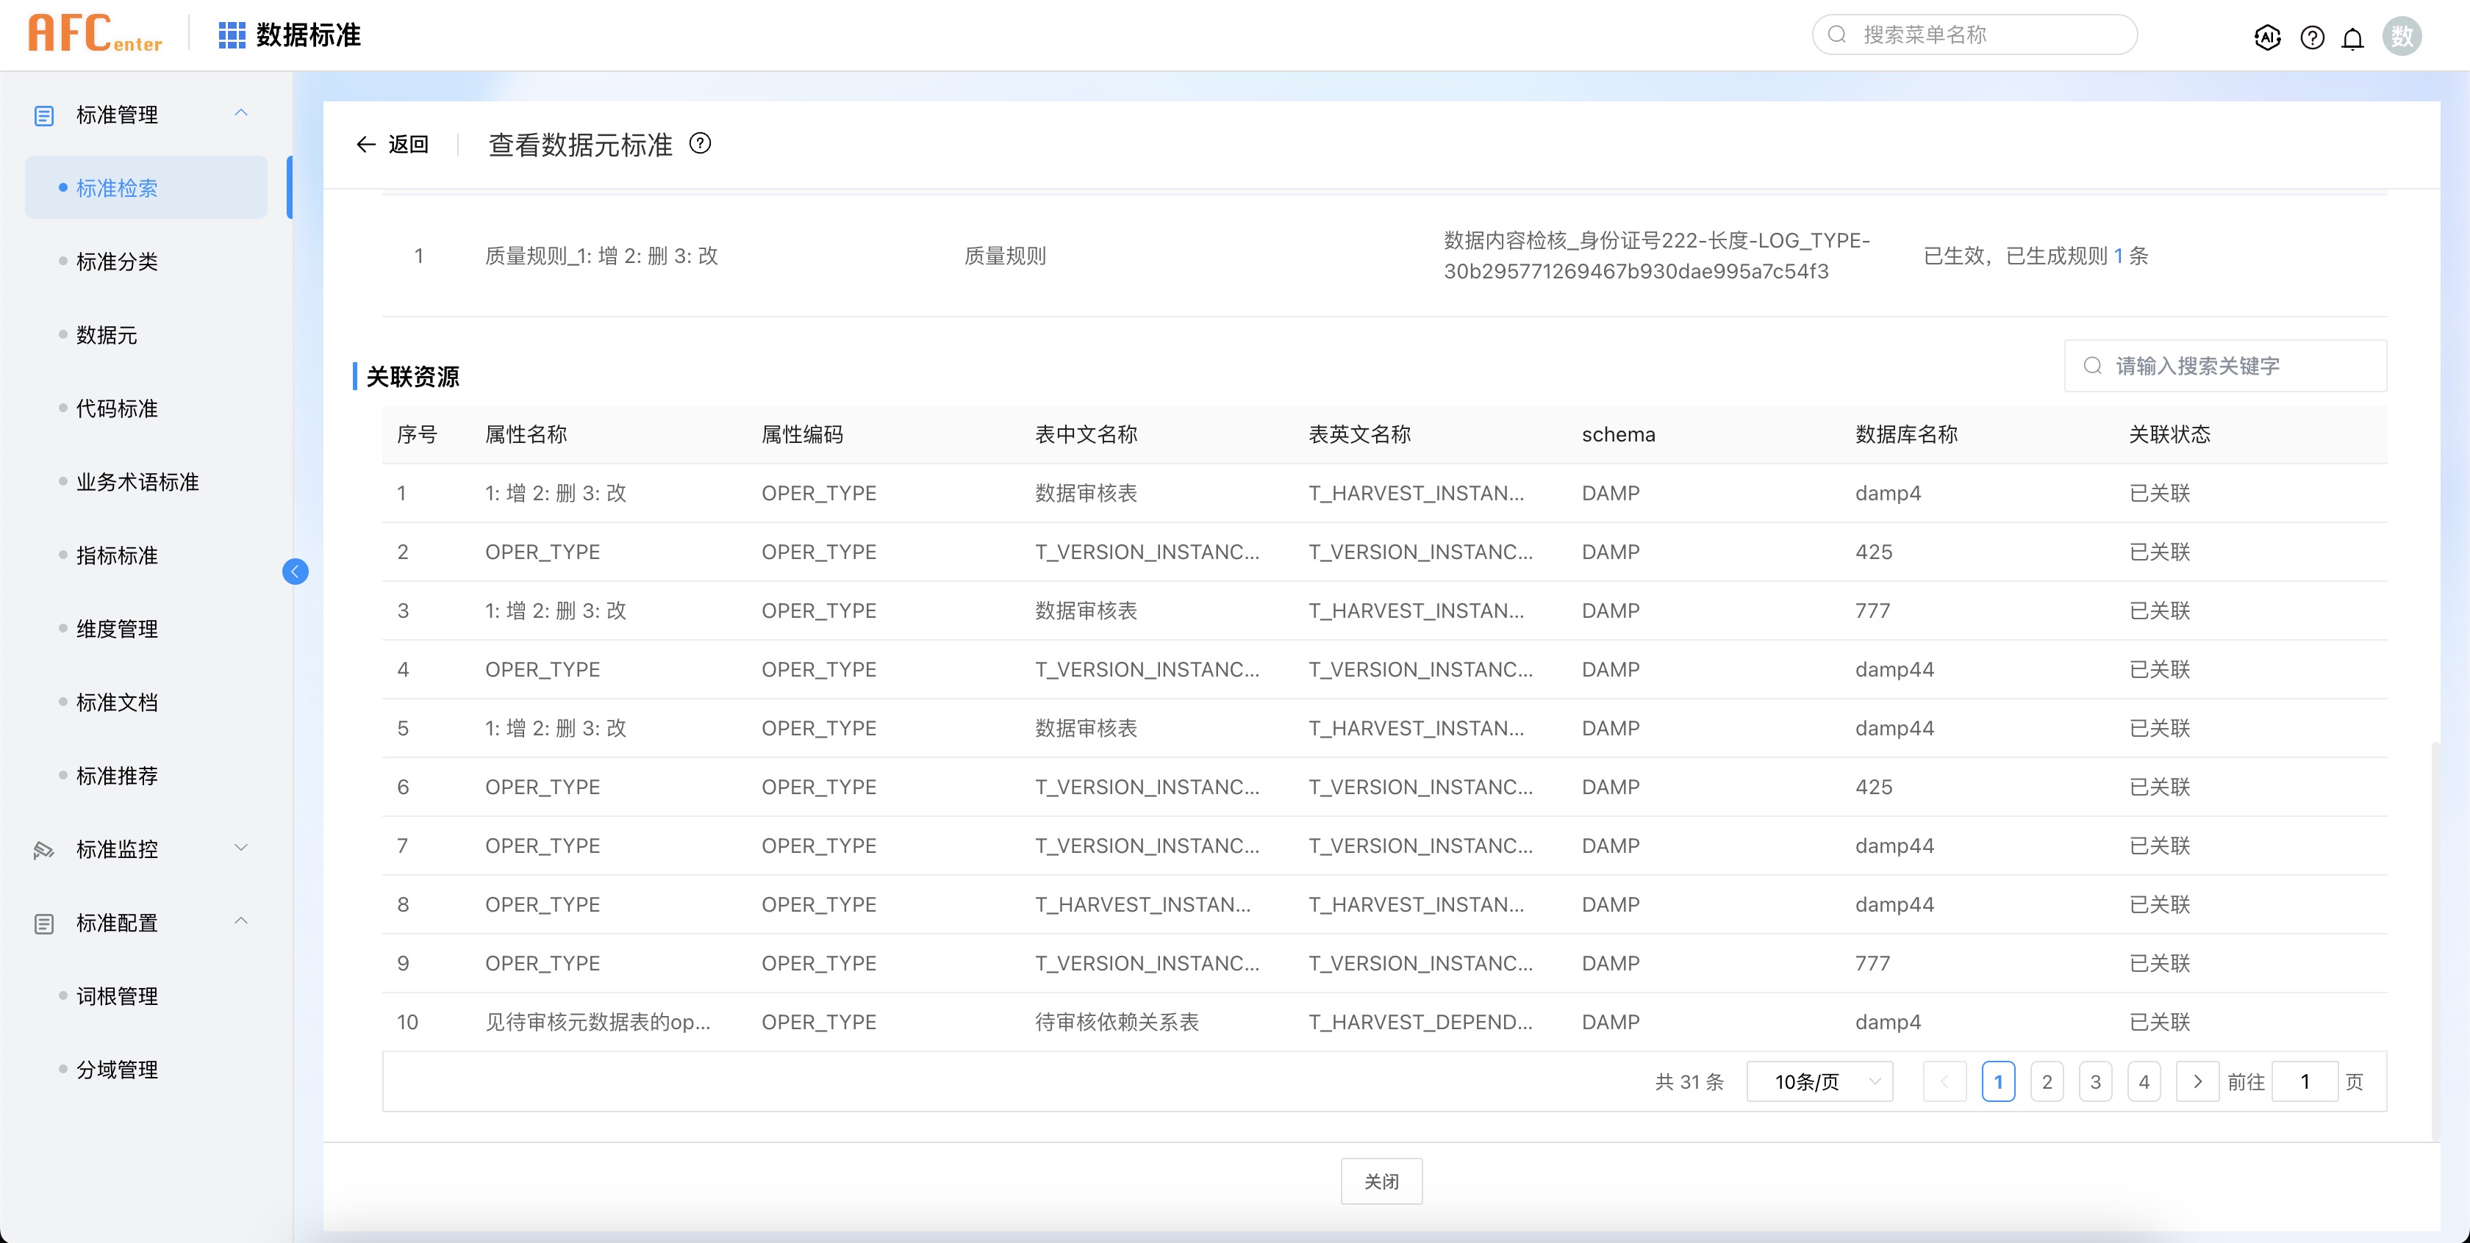Click the 关联状态 column header
2470x1243 pixels.
point(2170,434)
